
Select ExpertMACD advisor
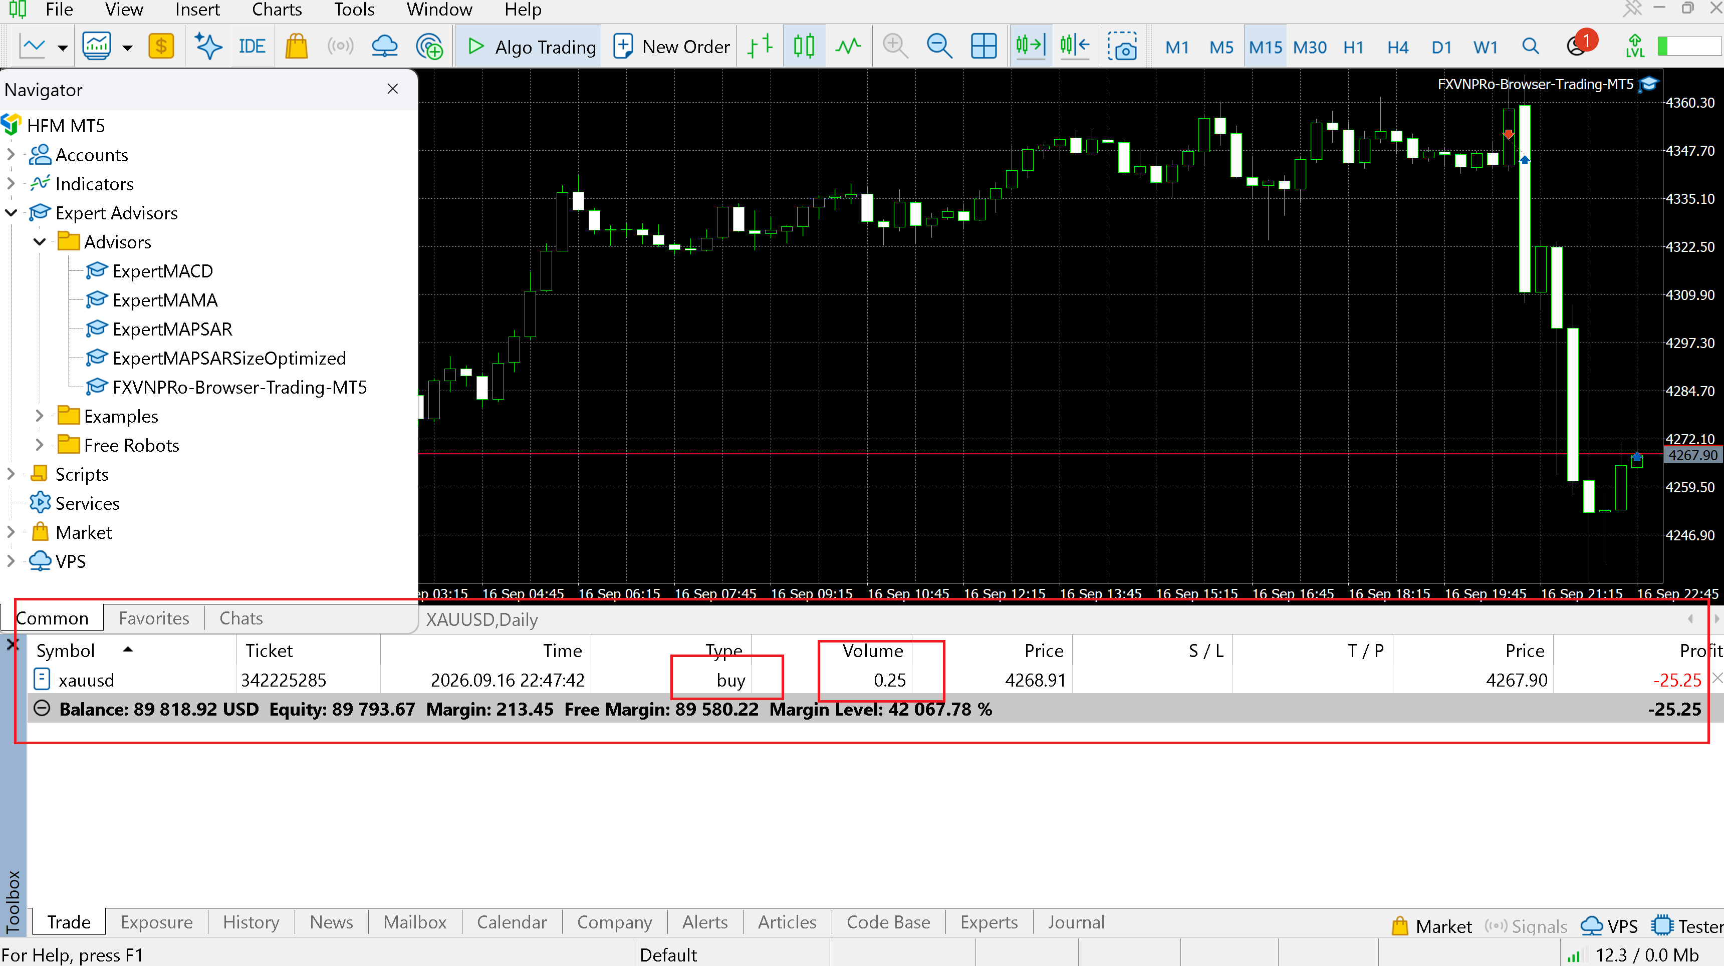(163, 271)
